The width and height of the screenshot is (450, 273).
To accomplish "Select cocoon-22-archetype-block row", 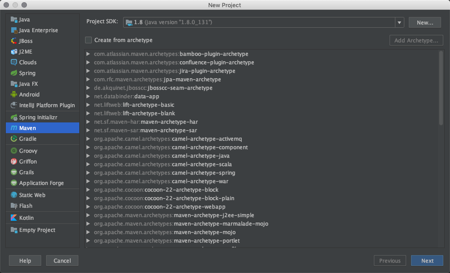I will coord(261,189).
